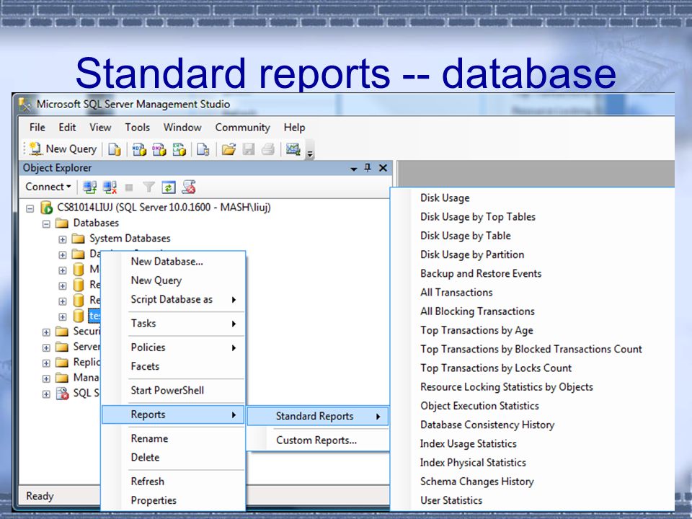The image size is (692, 519).
Task: Collapse the Databases folder
Action: (46, 223)
